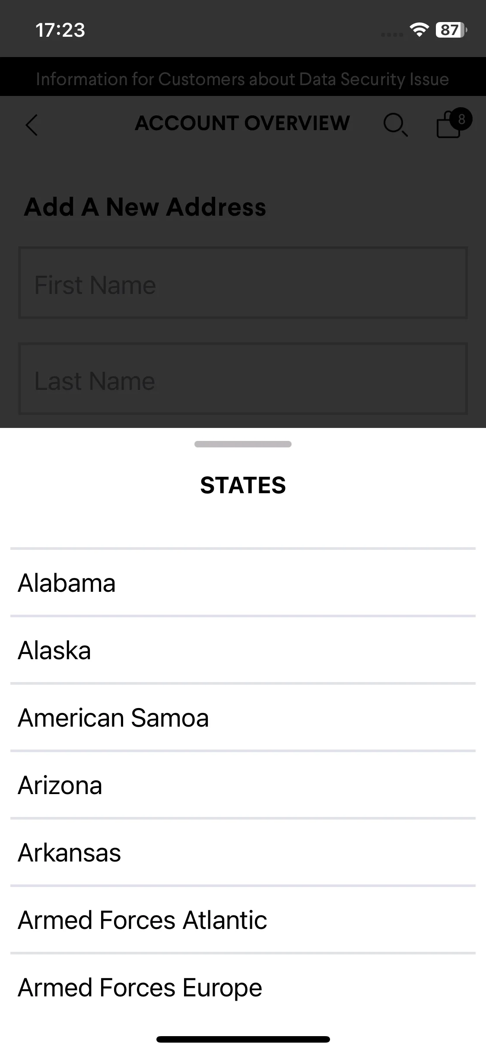This screenshot has width=486, height=1053.
Task: Open the shopping bag icon
Action: point(448,125)
